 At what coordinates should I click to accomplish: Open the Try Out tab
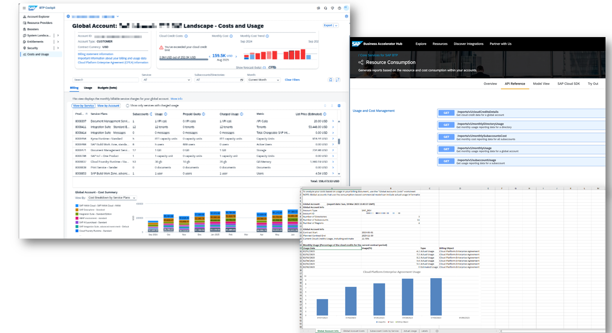click(593, 84)
